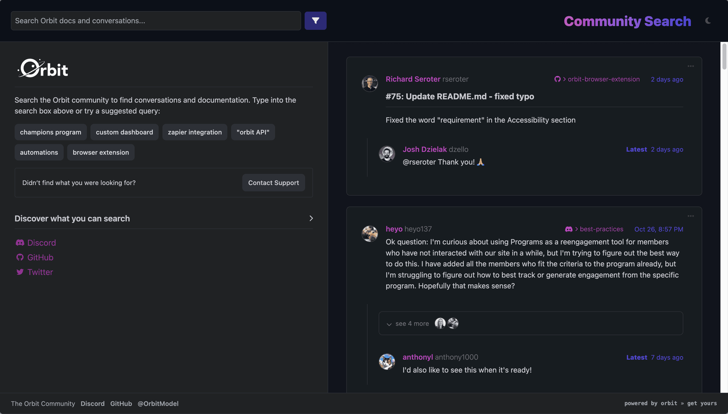
Task: Click Josh Dzielak's avatar
Action: tap(387, 154)
